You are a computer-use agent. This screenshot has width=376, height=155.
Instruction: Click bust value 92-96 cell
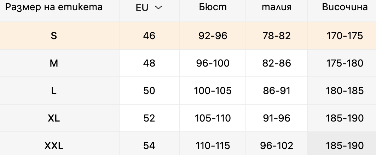(213, 36)
